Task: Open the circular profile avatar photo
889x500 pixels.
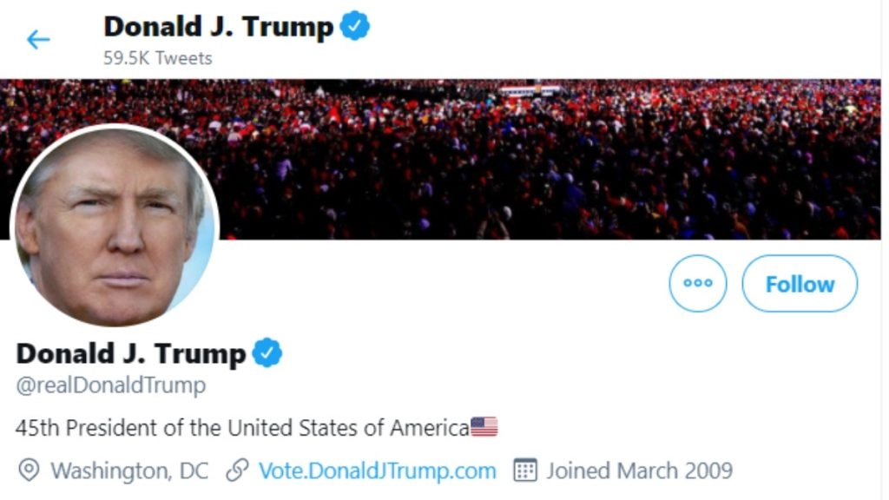Action: (x=114, y=227)
